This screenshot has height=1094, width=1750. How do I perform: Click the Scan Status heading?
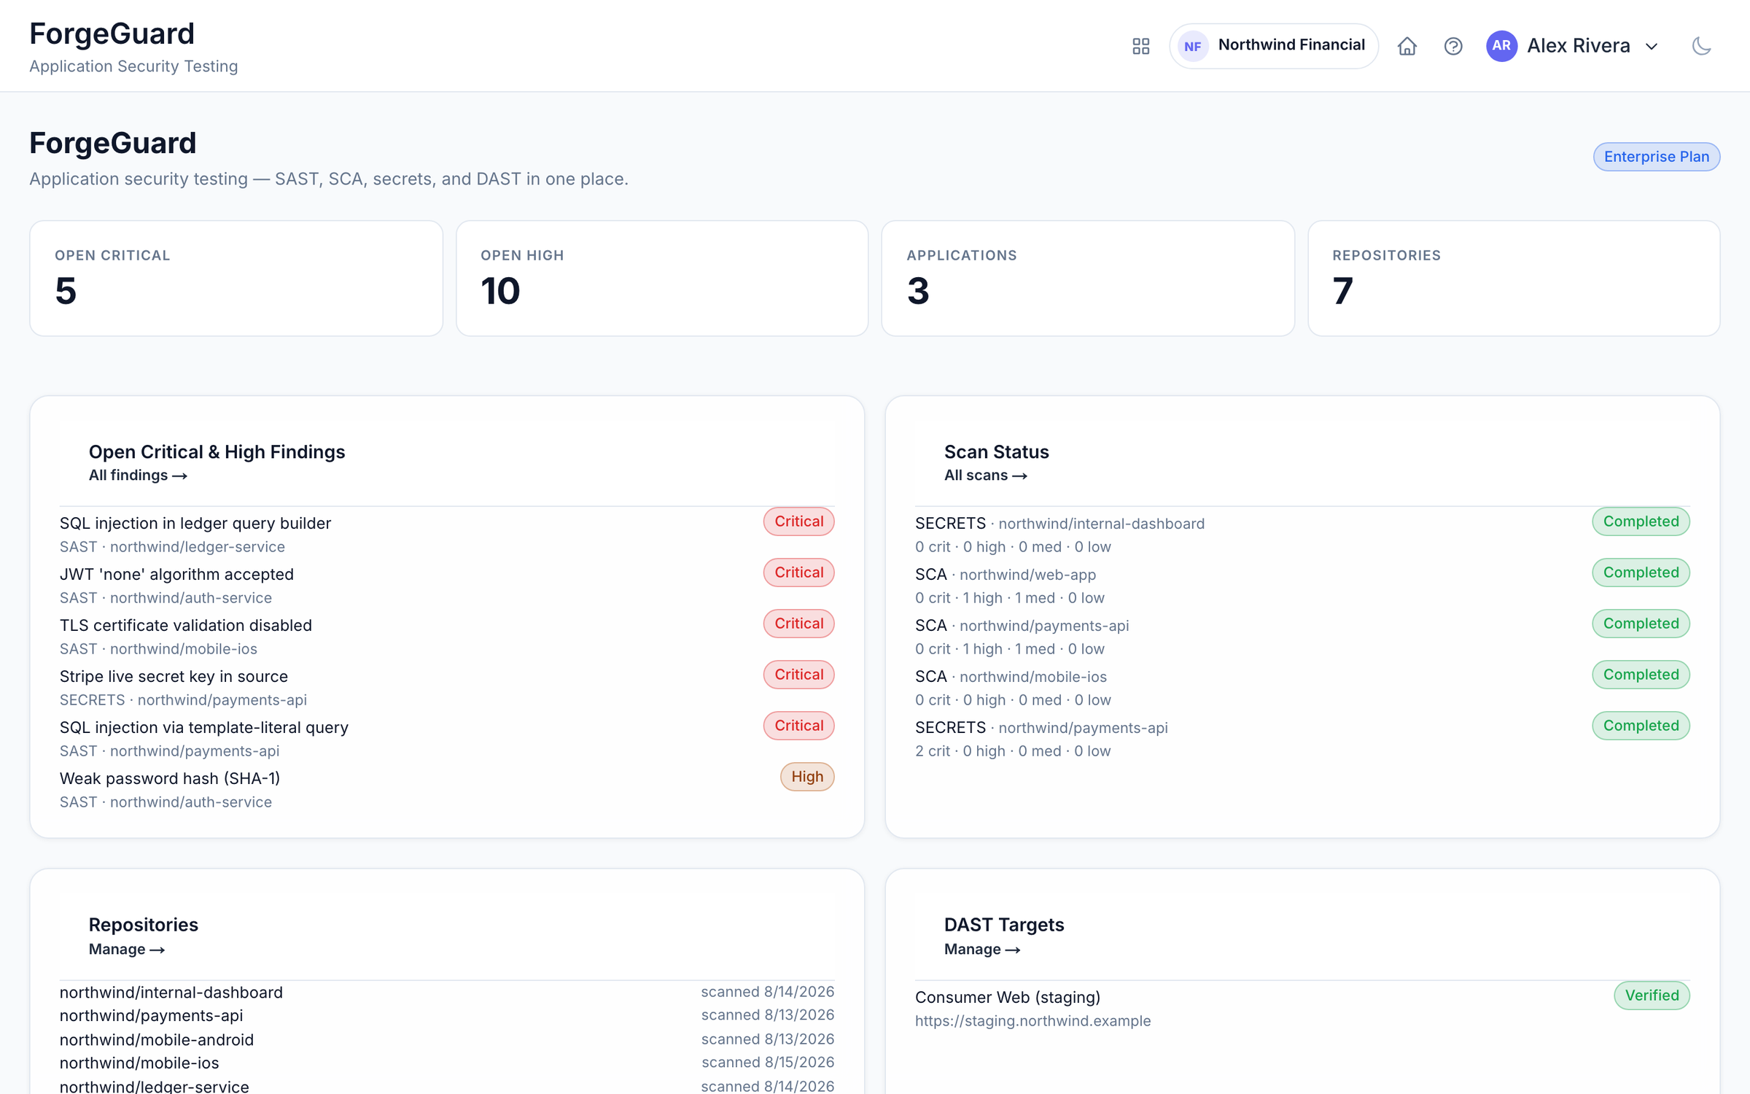996,452
